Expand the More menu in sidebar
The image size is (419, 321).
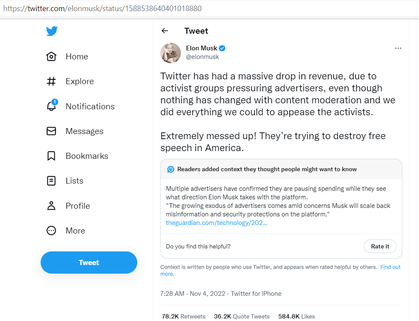51,231
